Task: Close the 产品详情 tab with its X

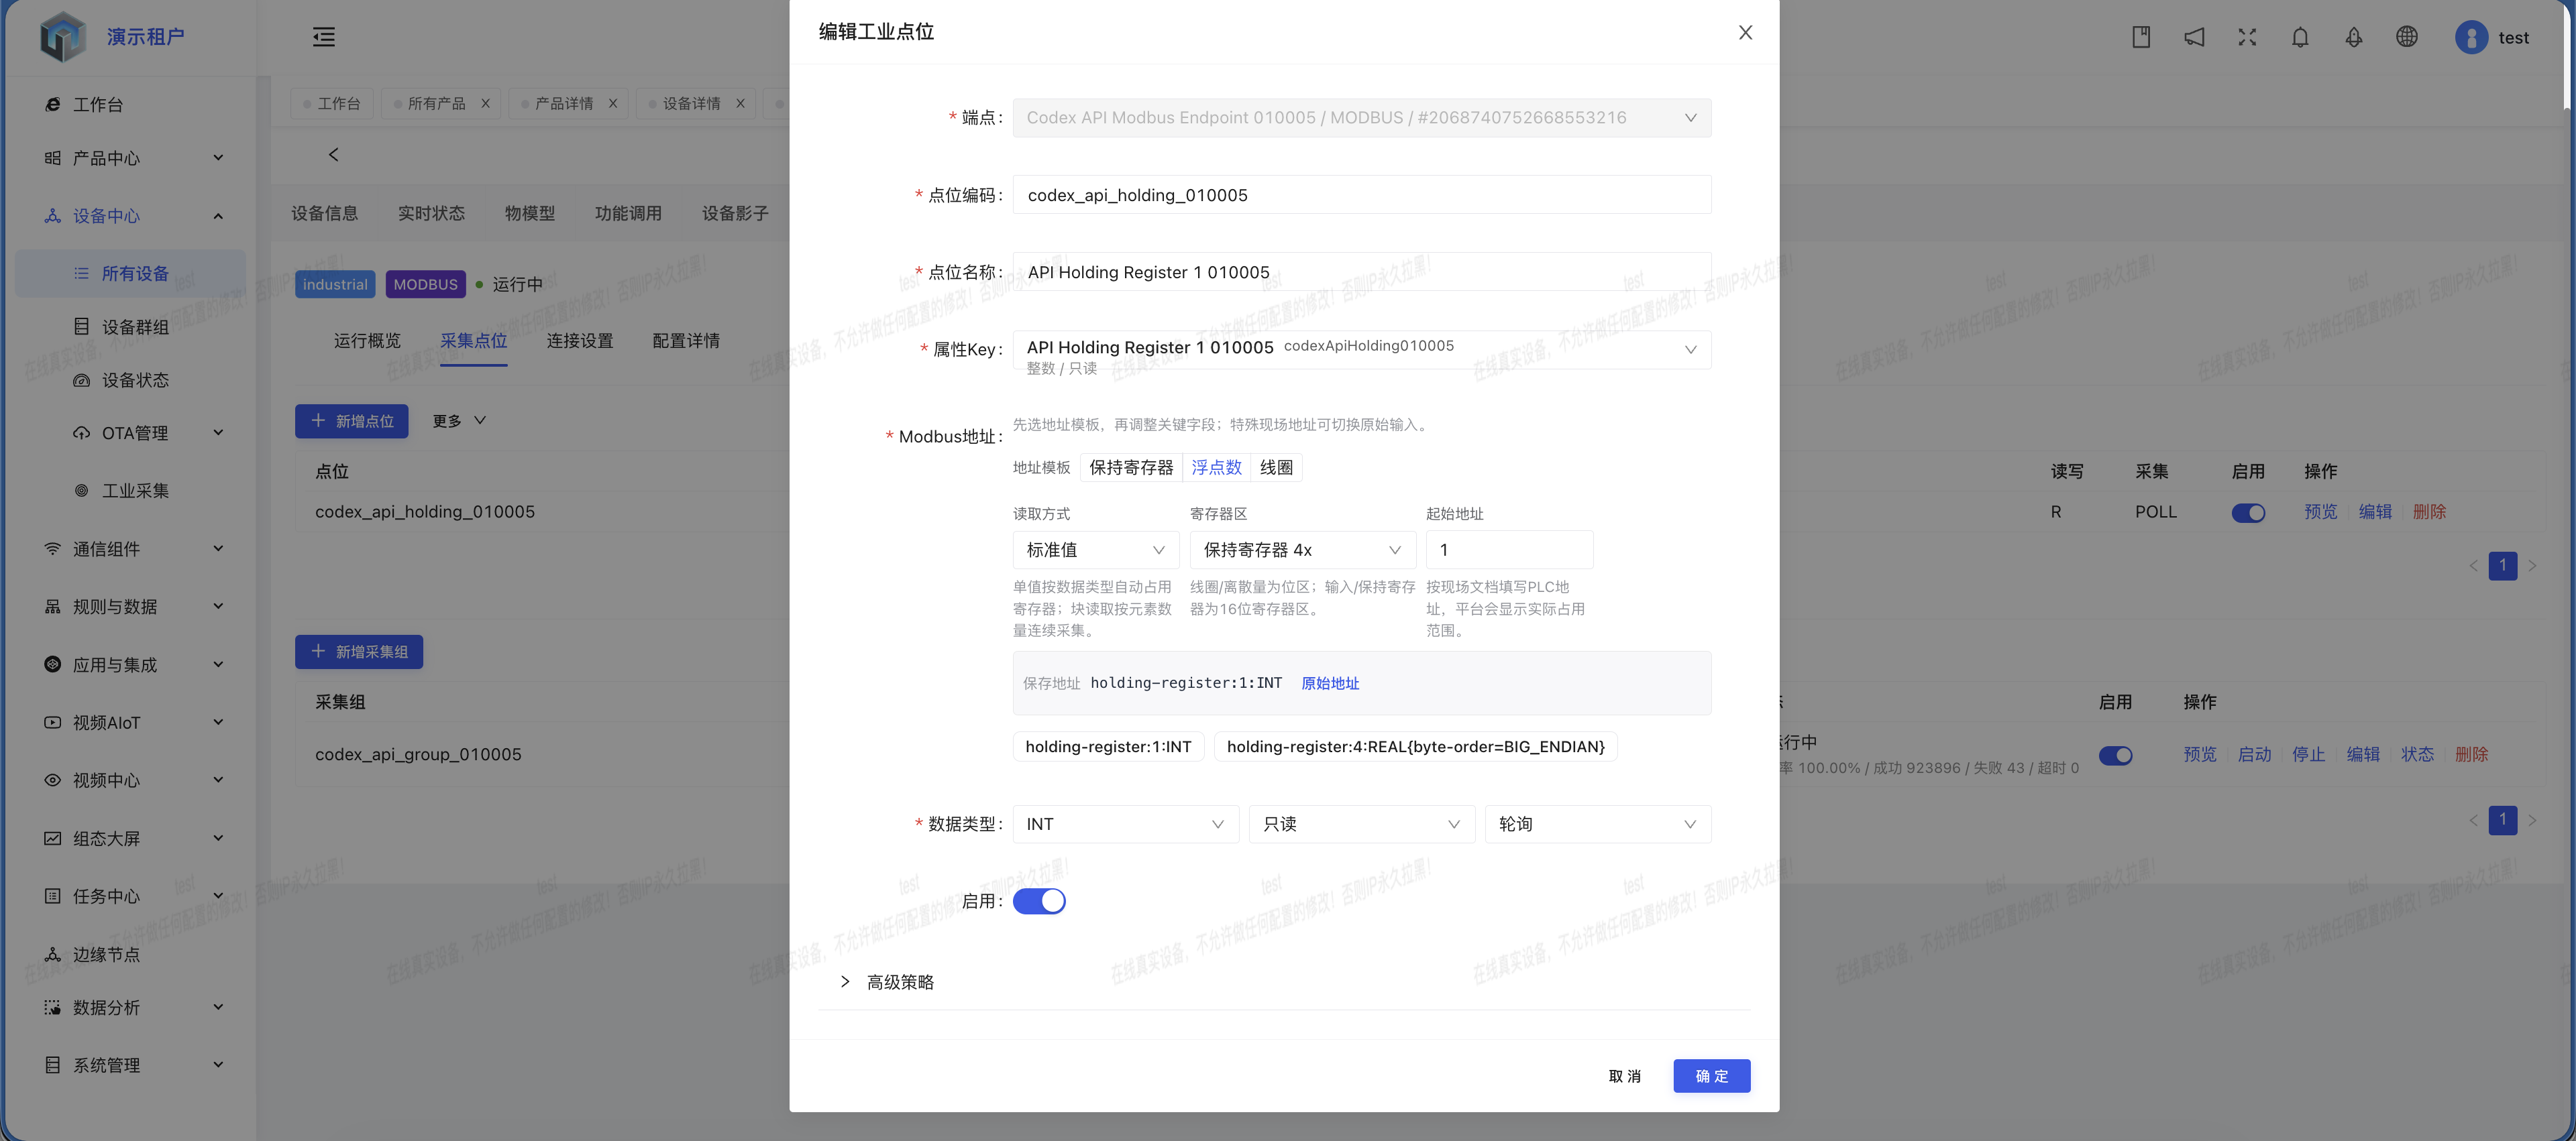Action: (x=613, y=103)
